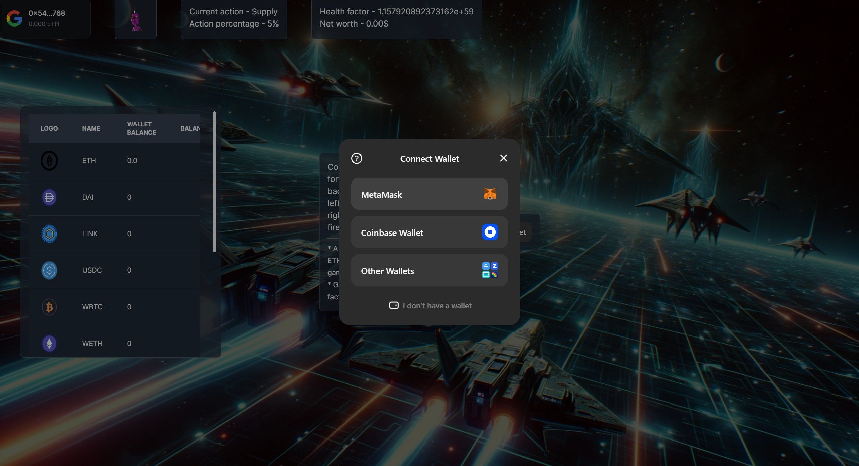Select the DAI name cell

[x=88, y=197]
